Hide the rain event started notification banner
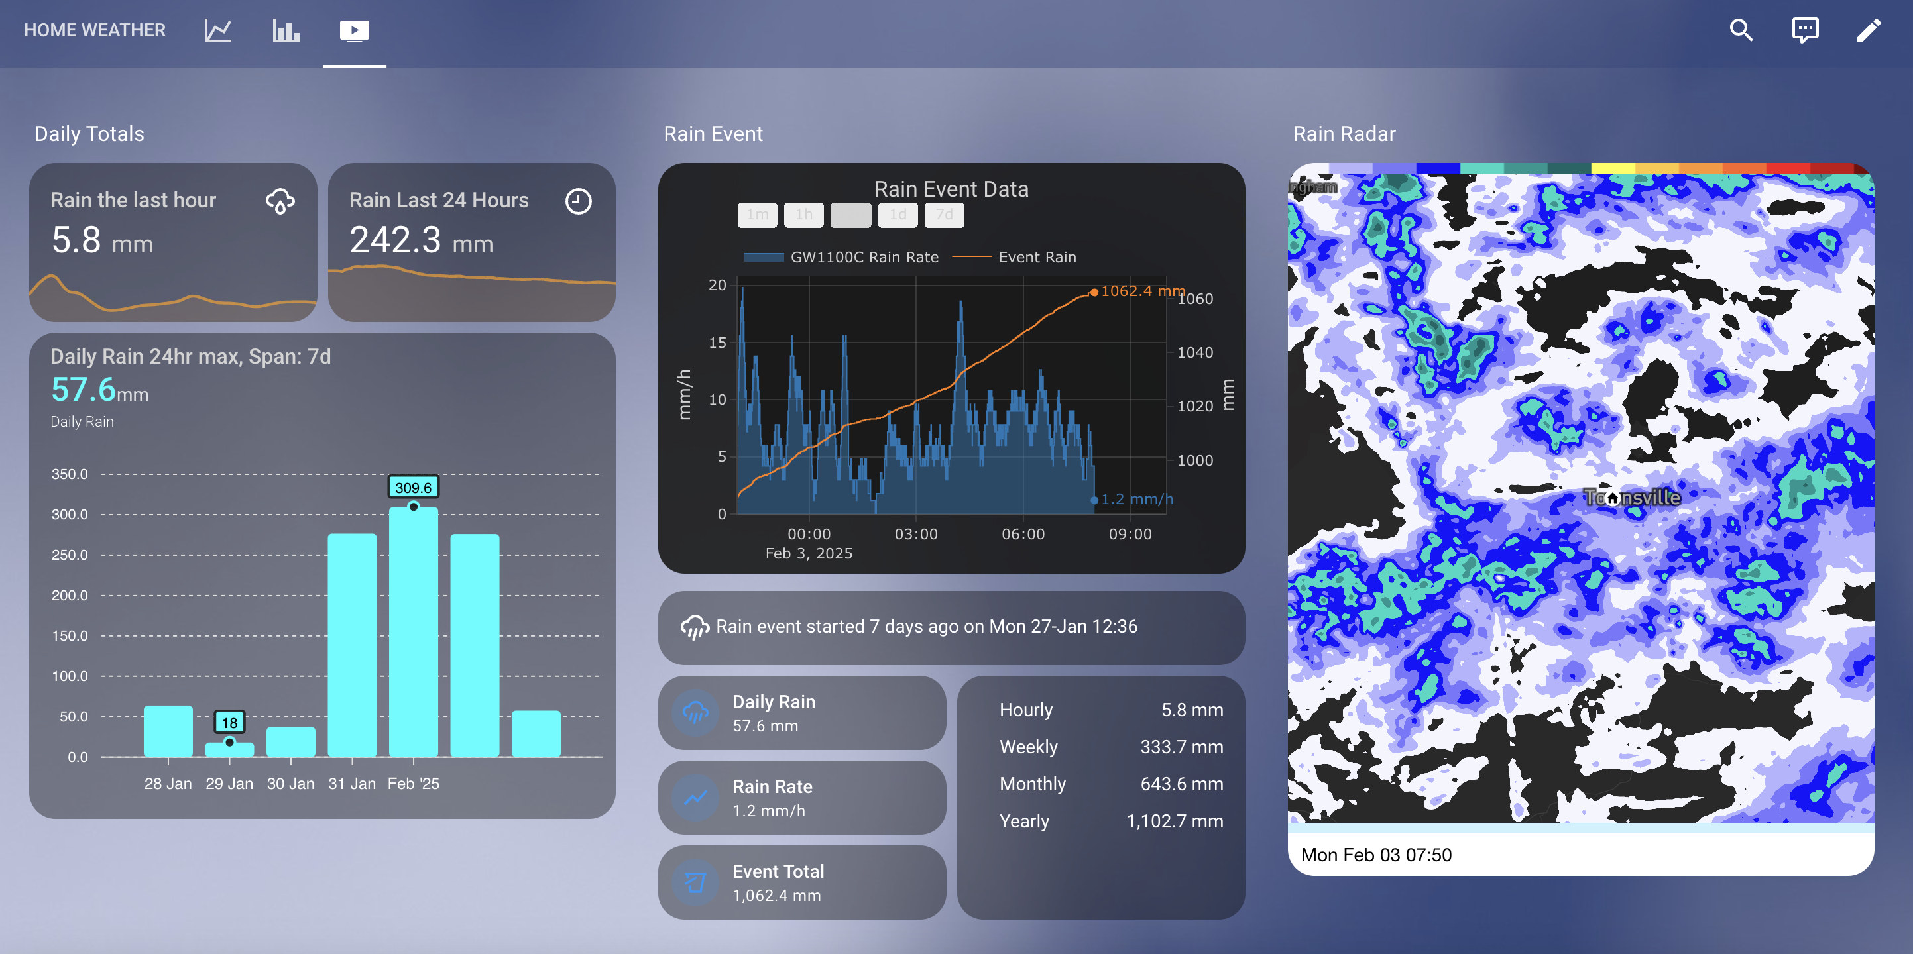This screenshot has height=954, width=1913. (x=951, y=627)
